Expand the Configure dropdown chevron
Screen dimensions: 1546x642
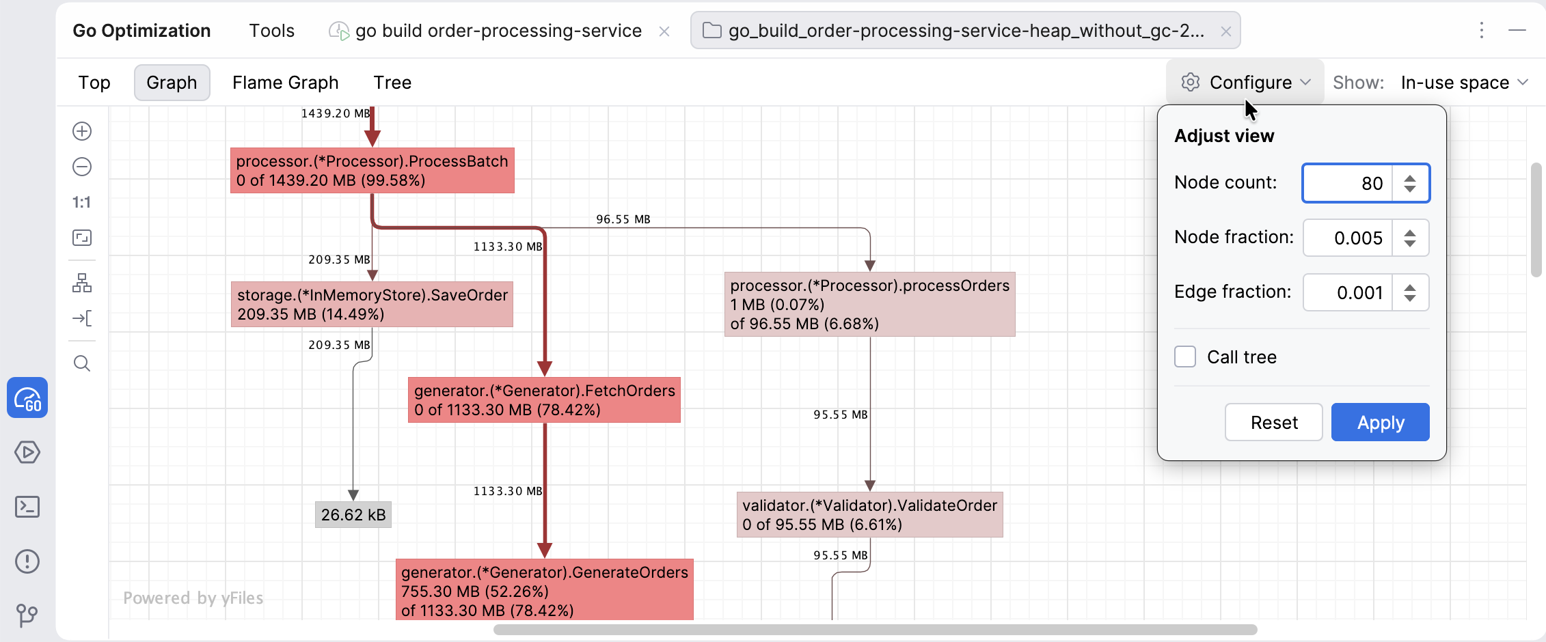click(x=1305, y=82)
